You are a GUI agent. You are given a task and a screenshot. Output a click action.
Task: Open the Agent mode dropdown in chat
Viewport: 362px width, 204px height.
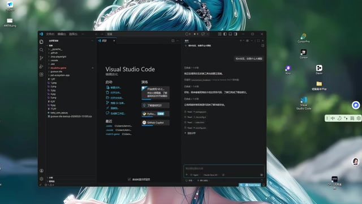195,175
